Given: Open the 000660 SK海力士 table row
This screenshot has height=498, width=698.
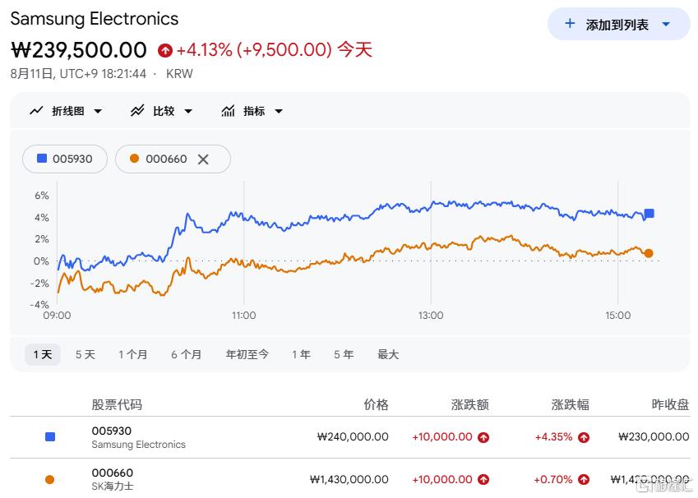Looking at the screenshot, I should [350, 478].
